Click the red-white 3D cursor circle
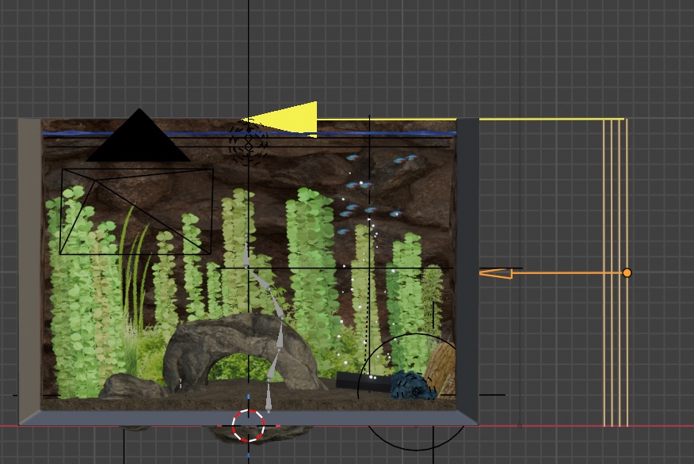This screenshot has height=464, width=694. click(249, 426)
